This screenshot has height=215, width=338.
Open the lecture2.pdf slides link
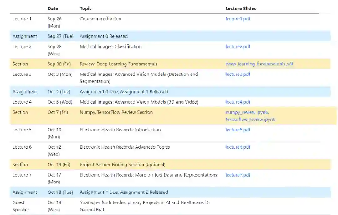pos(238,47)
